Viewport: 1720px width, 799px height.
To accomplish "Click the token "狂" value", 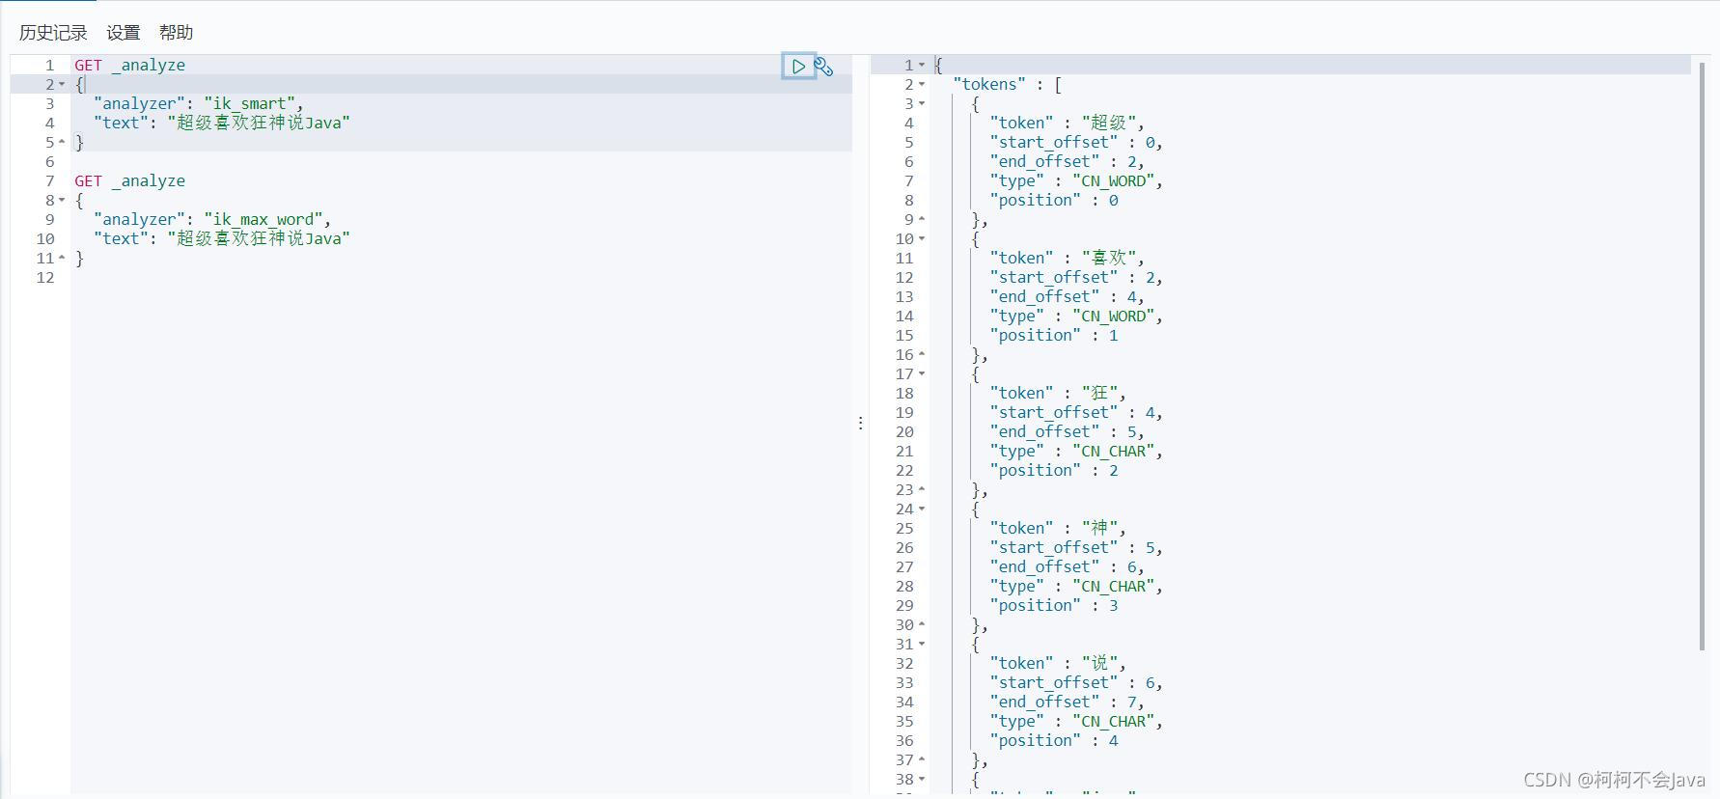I will 1099,394.
